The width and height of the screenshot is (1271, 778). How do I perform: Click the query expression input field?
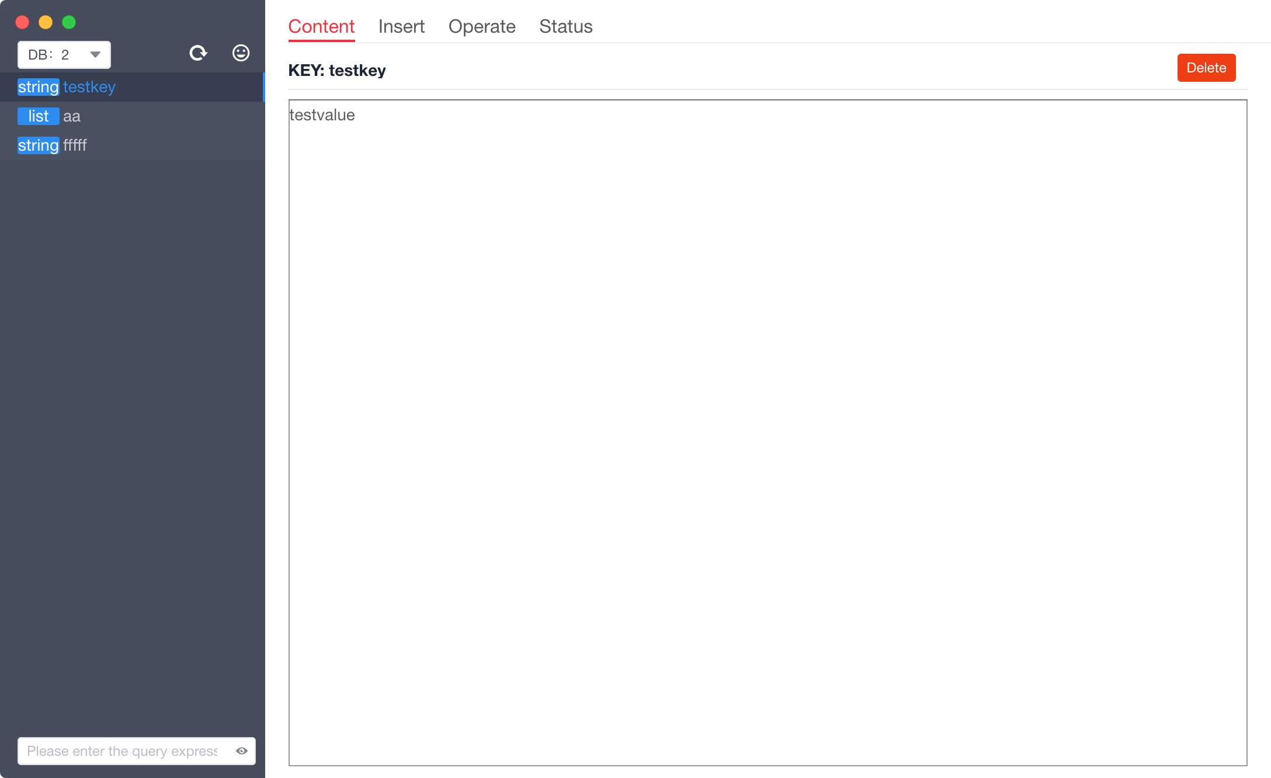tap(128, 751)
